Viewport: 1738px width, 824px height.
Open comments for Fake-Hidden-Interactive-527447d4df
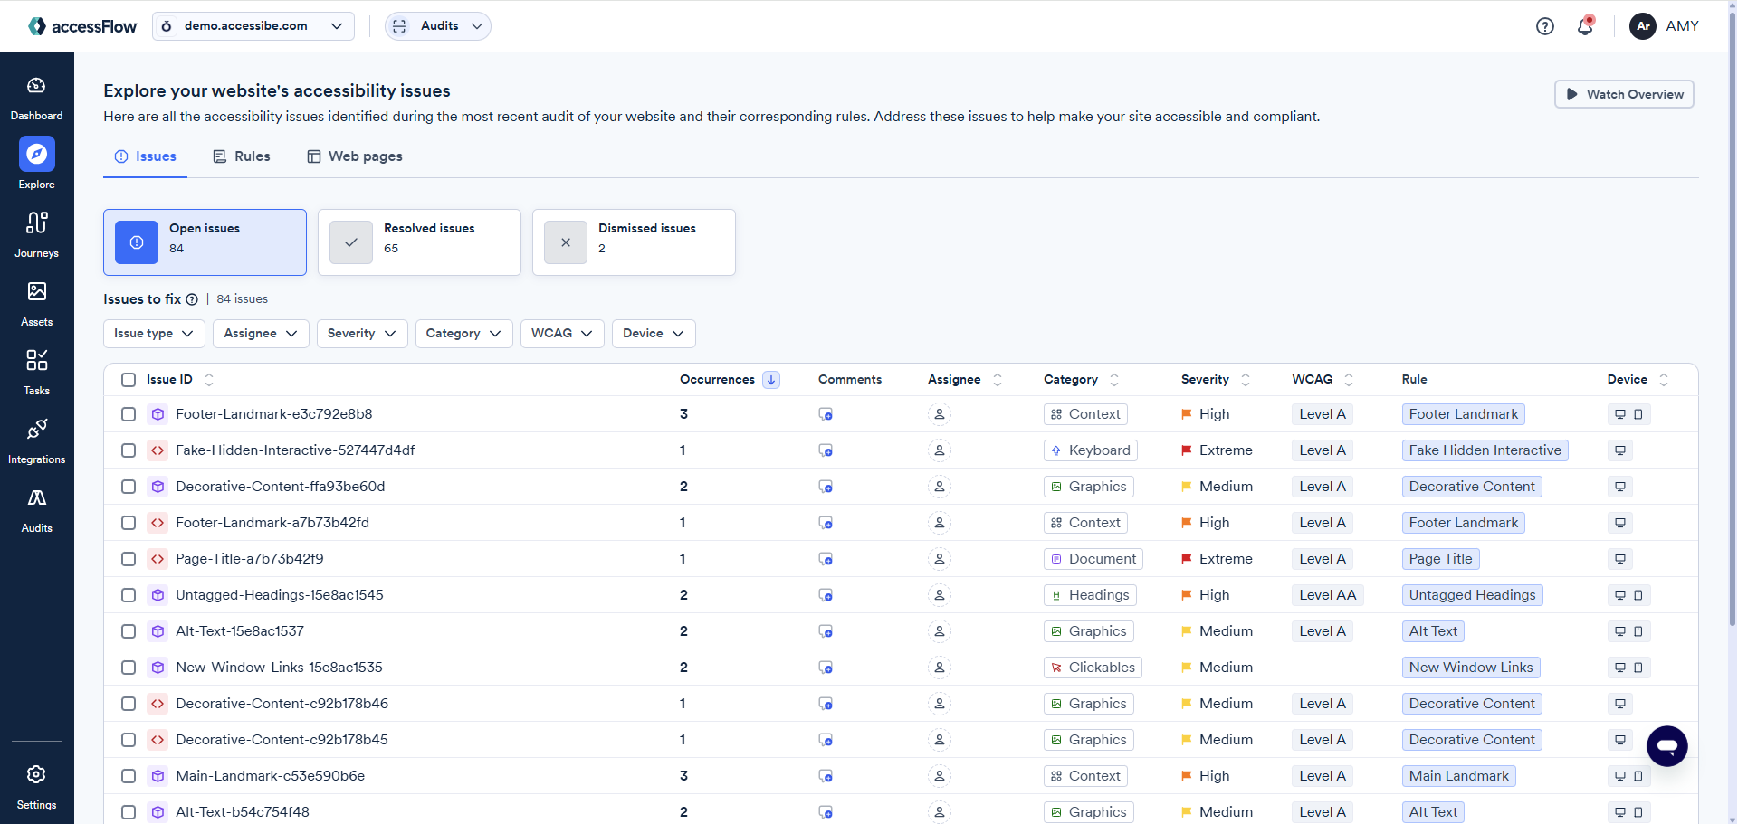[826, 450]
